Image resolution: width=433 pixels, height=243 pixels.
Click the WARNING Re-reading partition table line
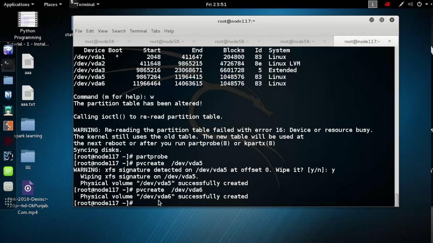pyautogui.click(x=223, y=130)
